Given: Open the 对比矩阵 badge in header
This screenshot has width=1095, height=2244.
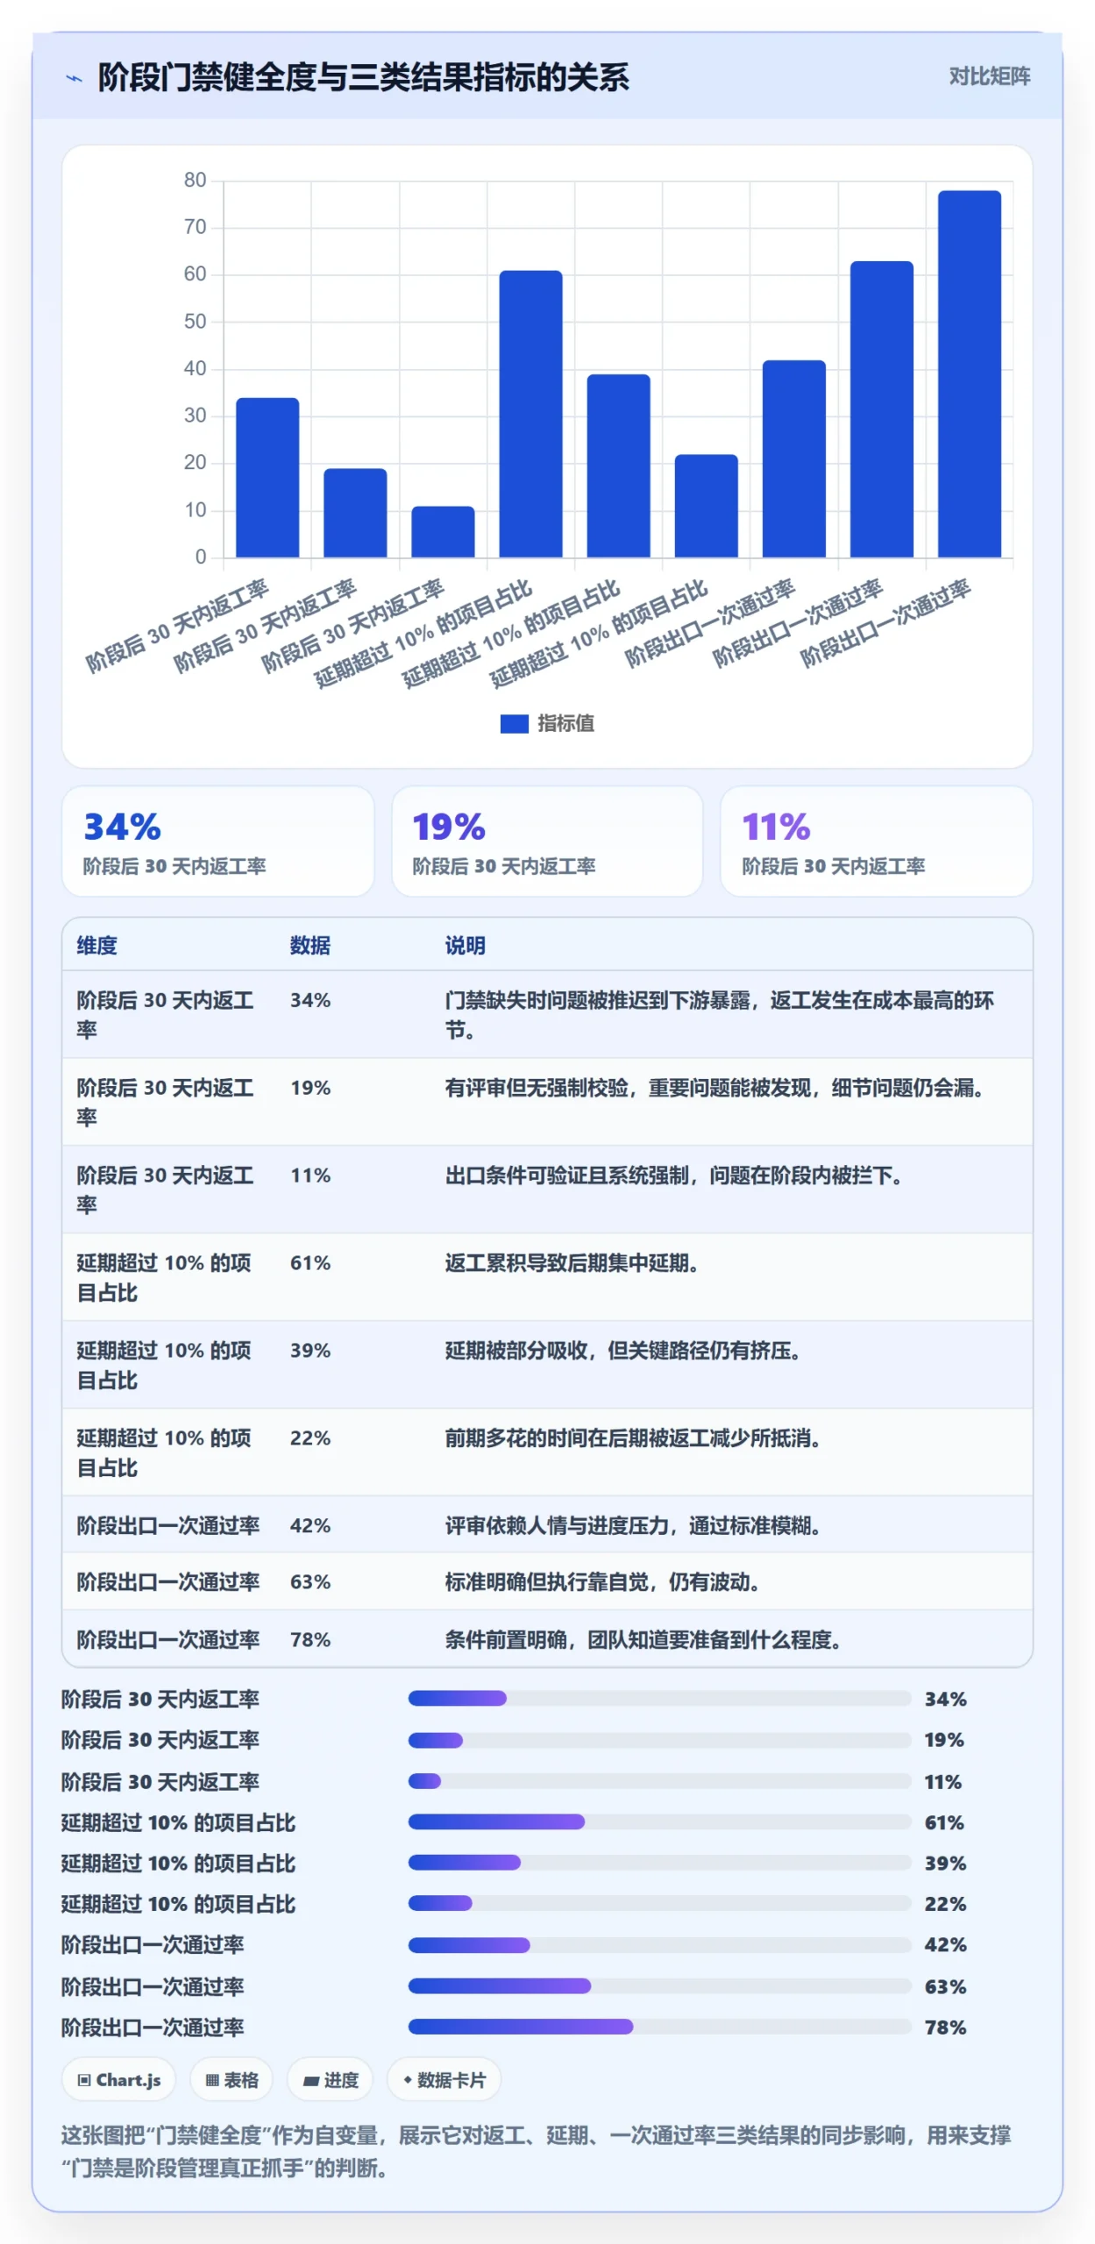Looking at the screenshot, I should click(x=989, y=76).
